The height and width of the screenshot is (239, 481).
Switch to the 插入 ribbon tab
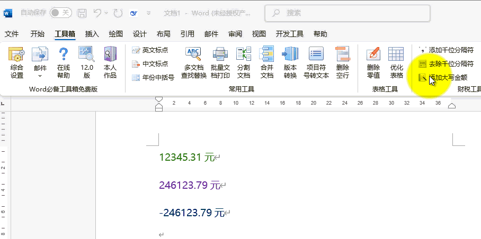point(92,34)
